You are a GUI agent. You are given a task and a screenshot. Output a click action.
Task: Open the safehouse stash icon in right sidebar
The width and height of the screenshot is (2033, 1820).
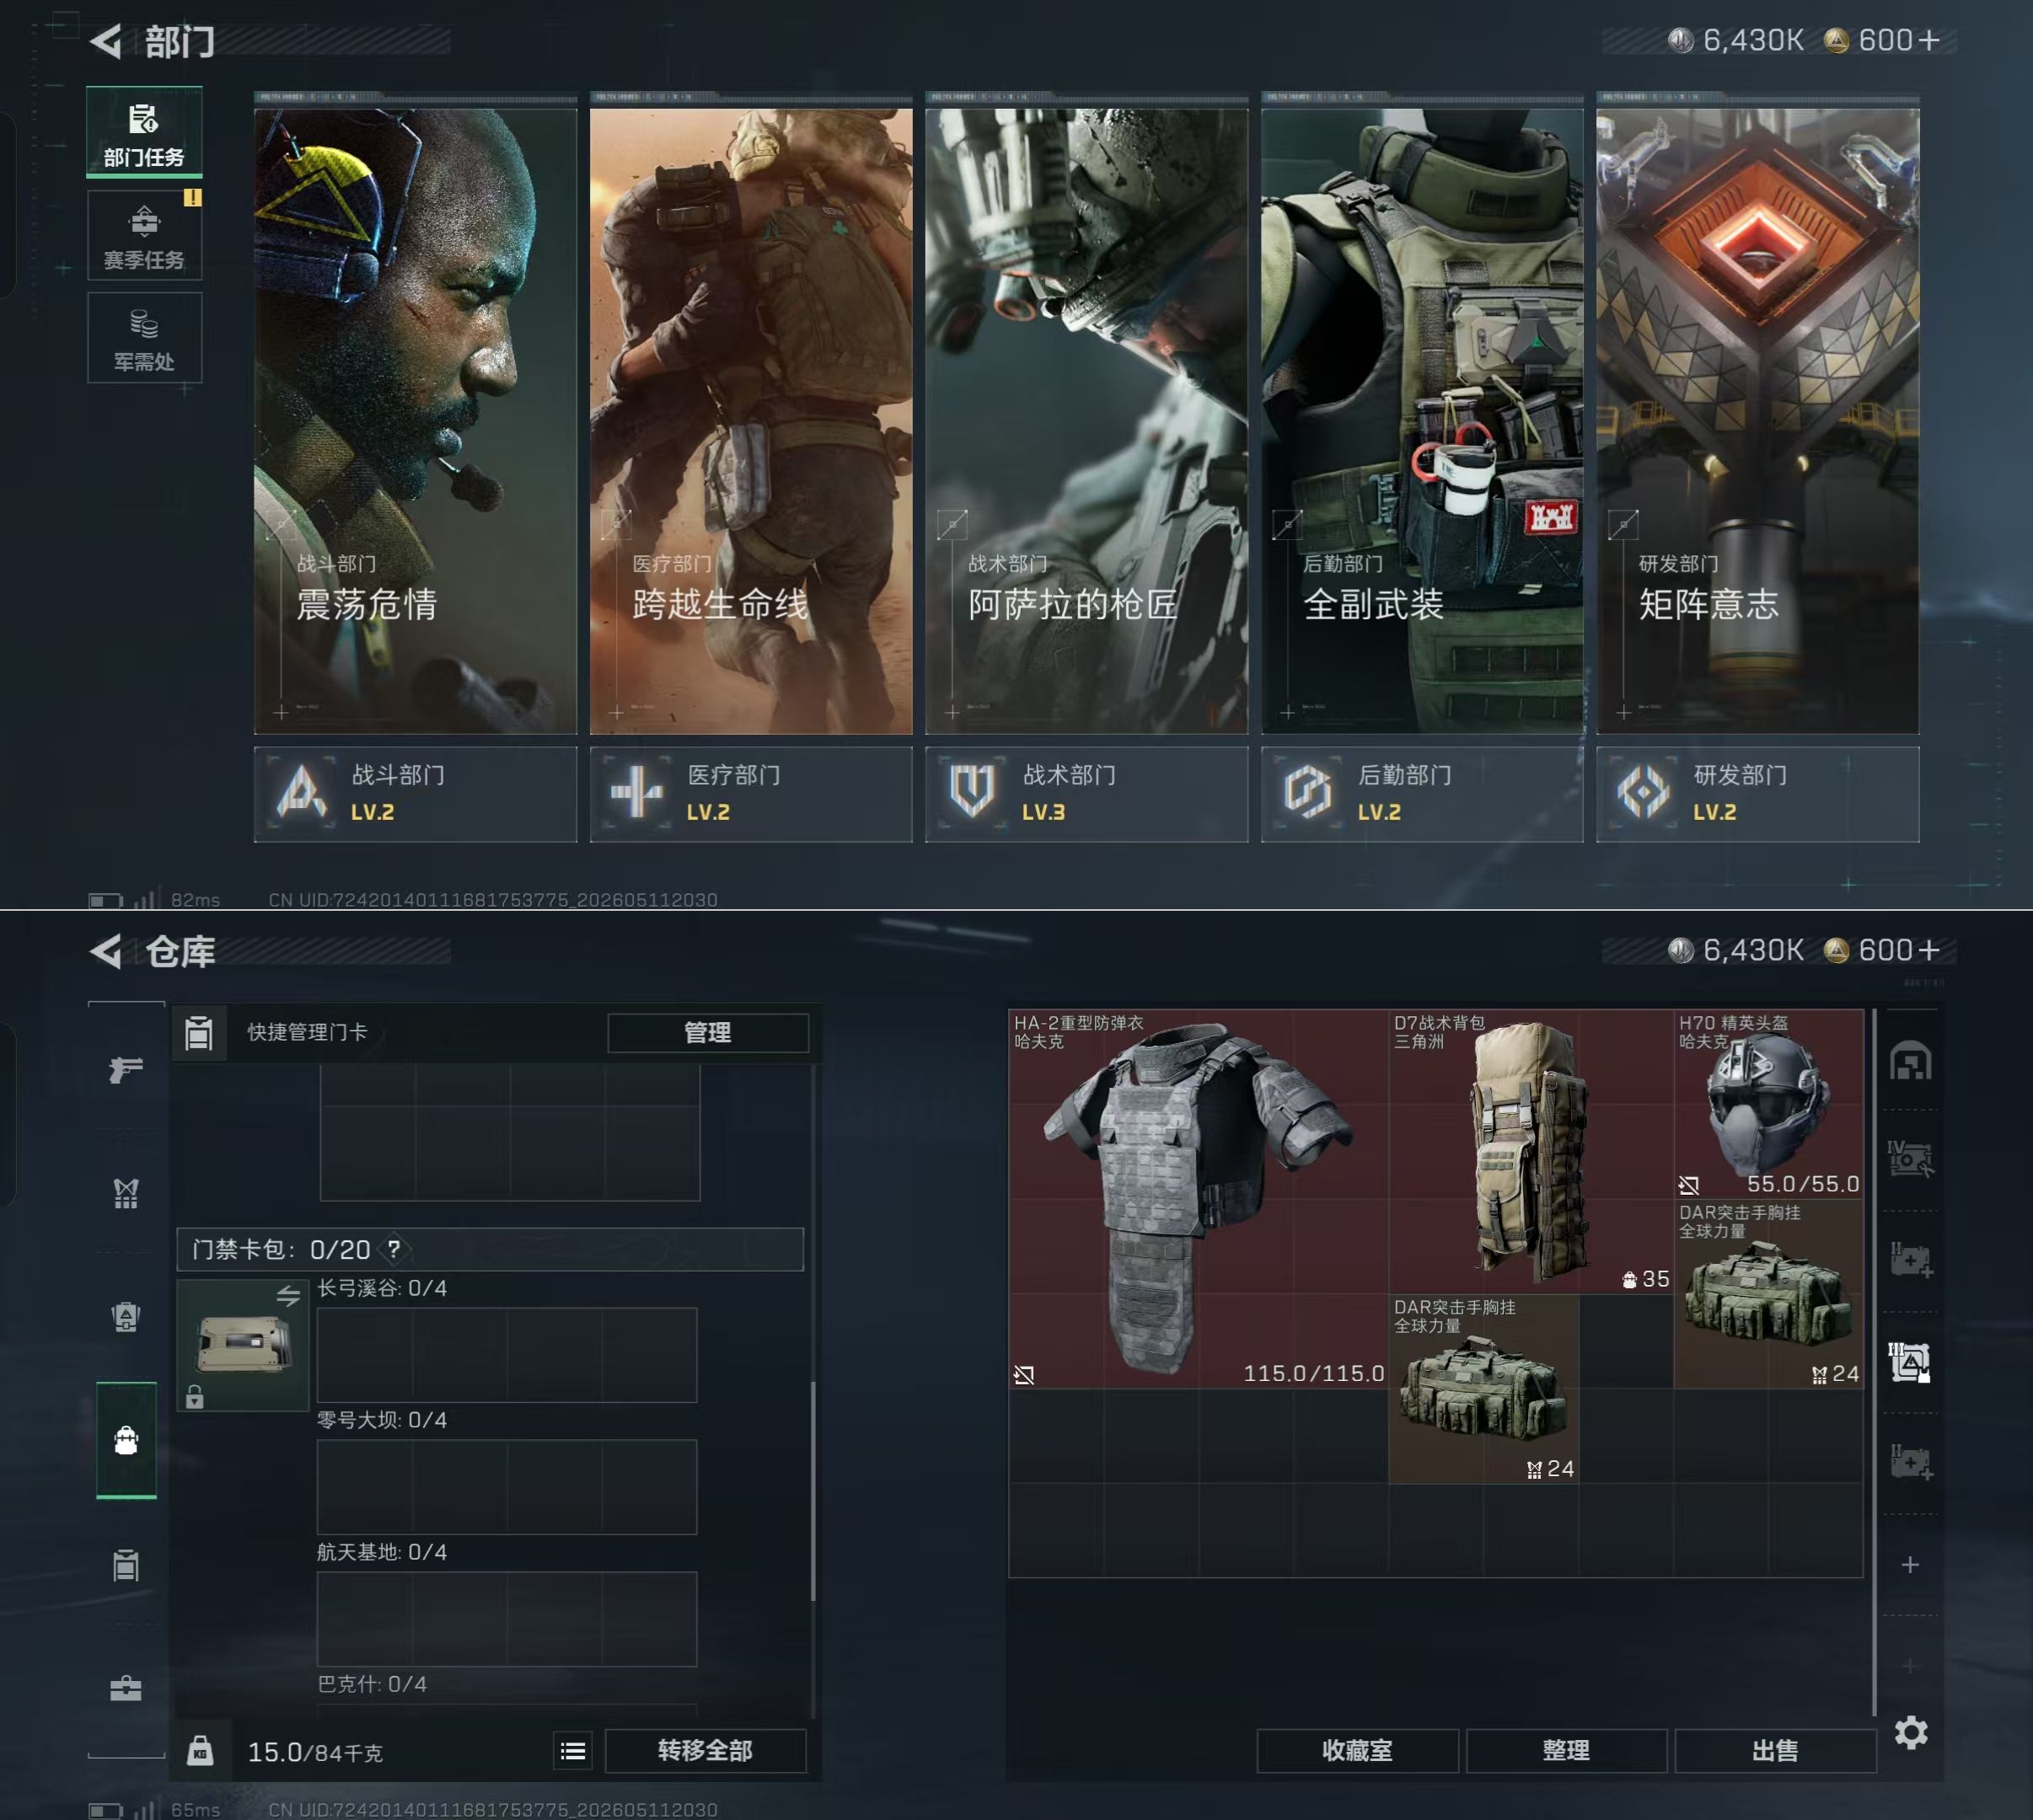click(1910, 1061)
